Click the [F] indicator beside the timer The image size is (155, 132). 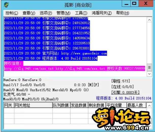[x=96, y=85]
